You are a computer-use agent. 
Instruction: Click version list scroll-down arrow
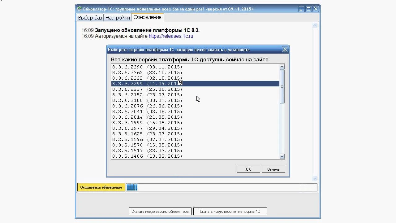[282, 156]
